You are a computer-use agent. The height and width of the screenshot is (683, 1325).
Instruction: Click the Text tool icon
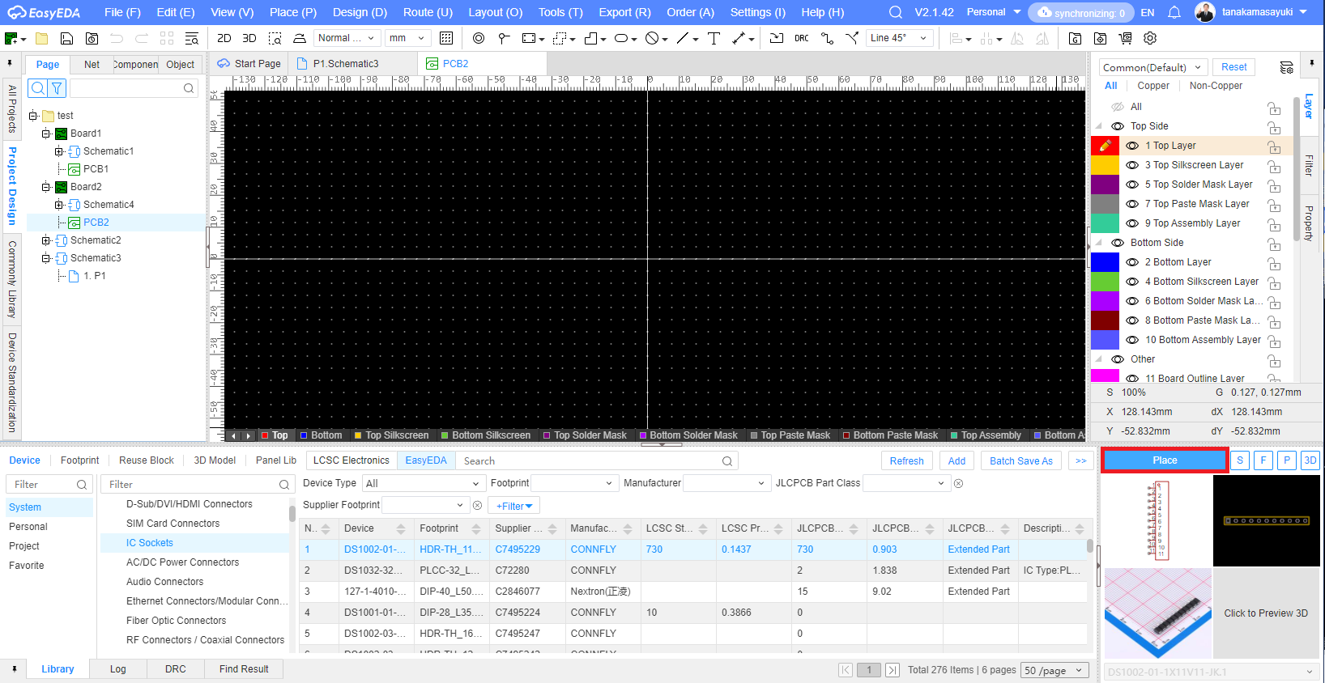[x=714, y=38]
